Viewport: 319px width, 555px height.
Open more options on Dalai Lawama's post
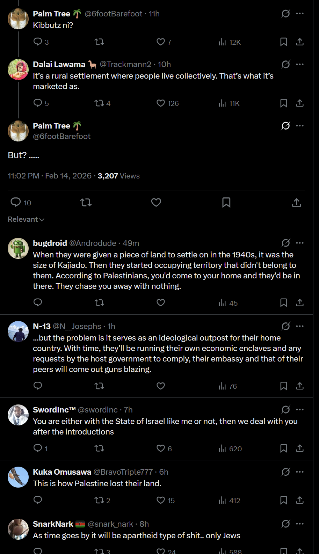pos(299,64)
